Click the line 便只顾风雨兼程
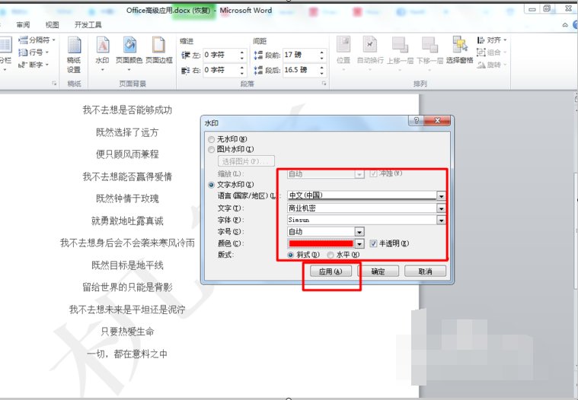 (x=127, y=154)
